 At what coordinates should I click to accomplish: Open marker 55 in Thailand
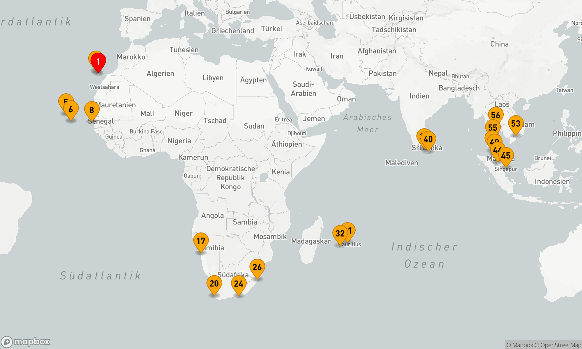(492, 127)
